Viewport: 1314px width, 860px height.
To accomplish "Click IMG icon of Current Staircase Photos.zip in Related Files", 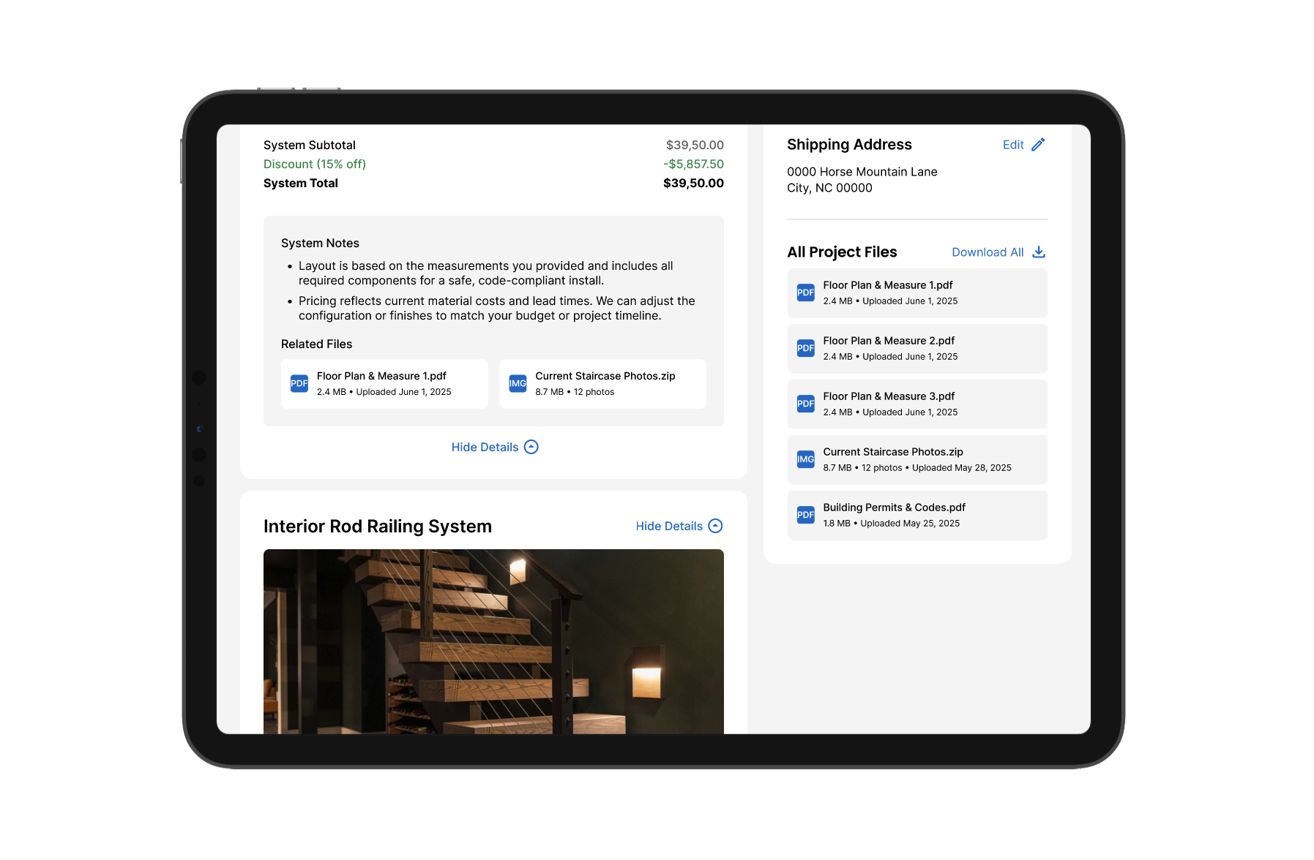I will point(518,383).
